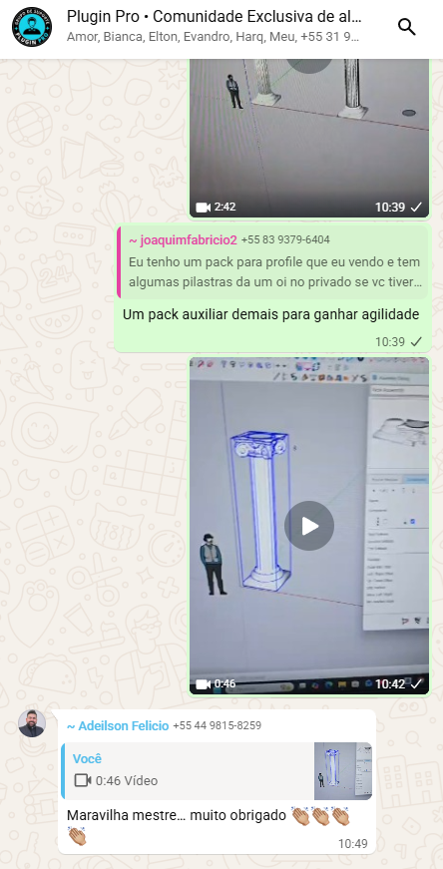Click the video thumbnail in Adeilson's quoted reply
This screenshot has width=443, height=869.
pos(343,771)
